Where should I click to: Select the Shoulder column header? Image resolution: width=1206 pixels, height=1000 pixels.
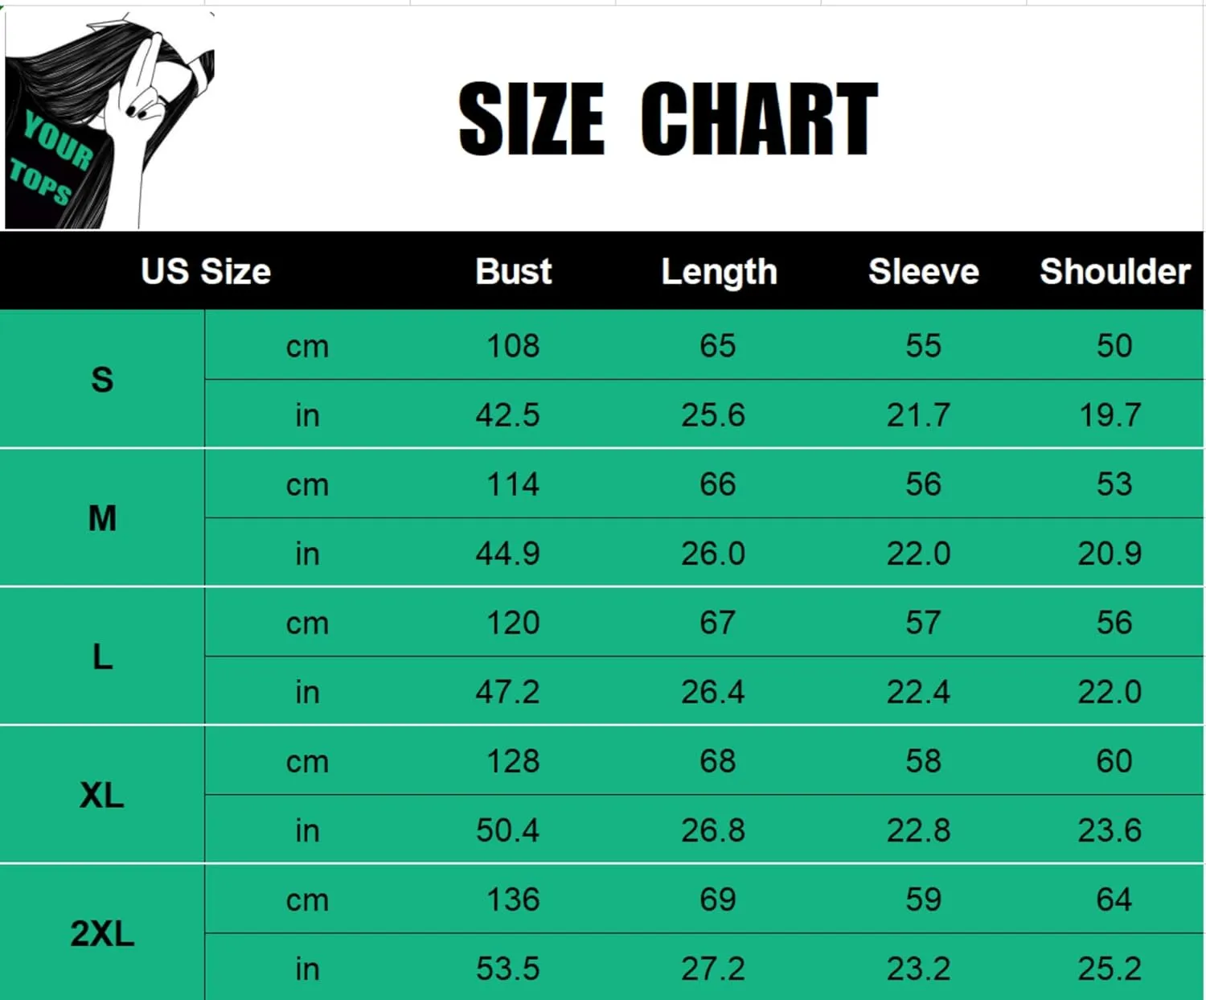click(1114, 271)
